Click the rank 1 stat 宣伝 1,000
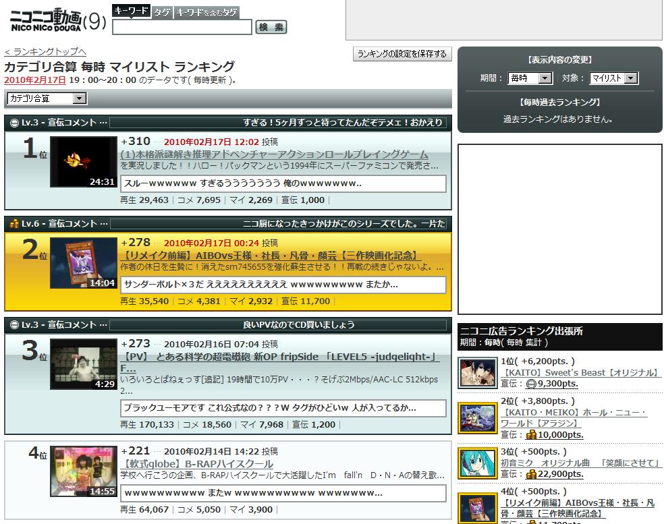 (x=303, y=200)
